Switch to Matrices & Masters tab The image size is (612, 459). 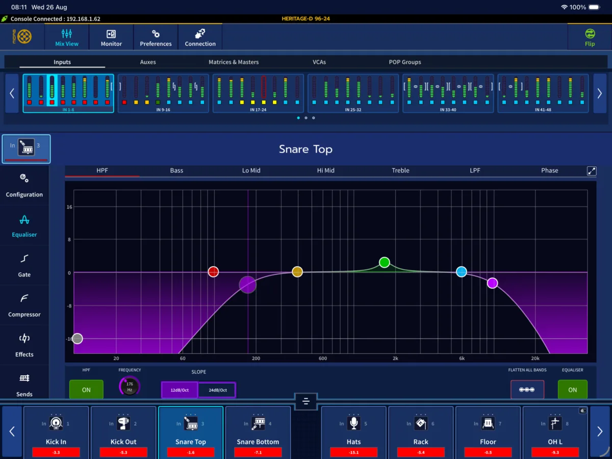(234, 62)
